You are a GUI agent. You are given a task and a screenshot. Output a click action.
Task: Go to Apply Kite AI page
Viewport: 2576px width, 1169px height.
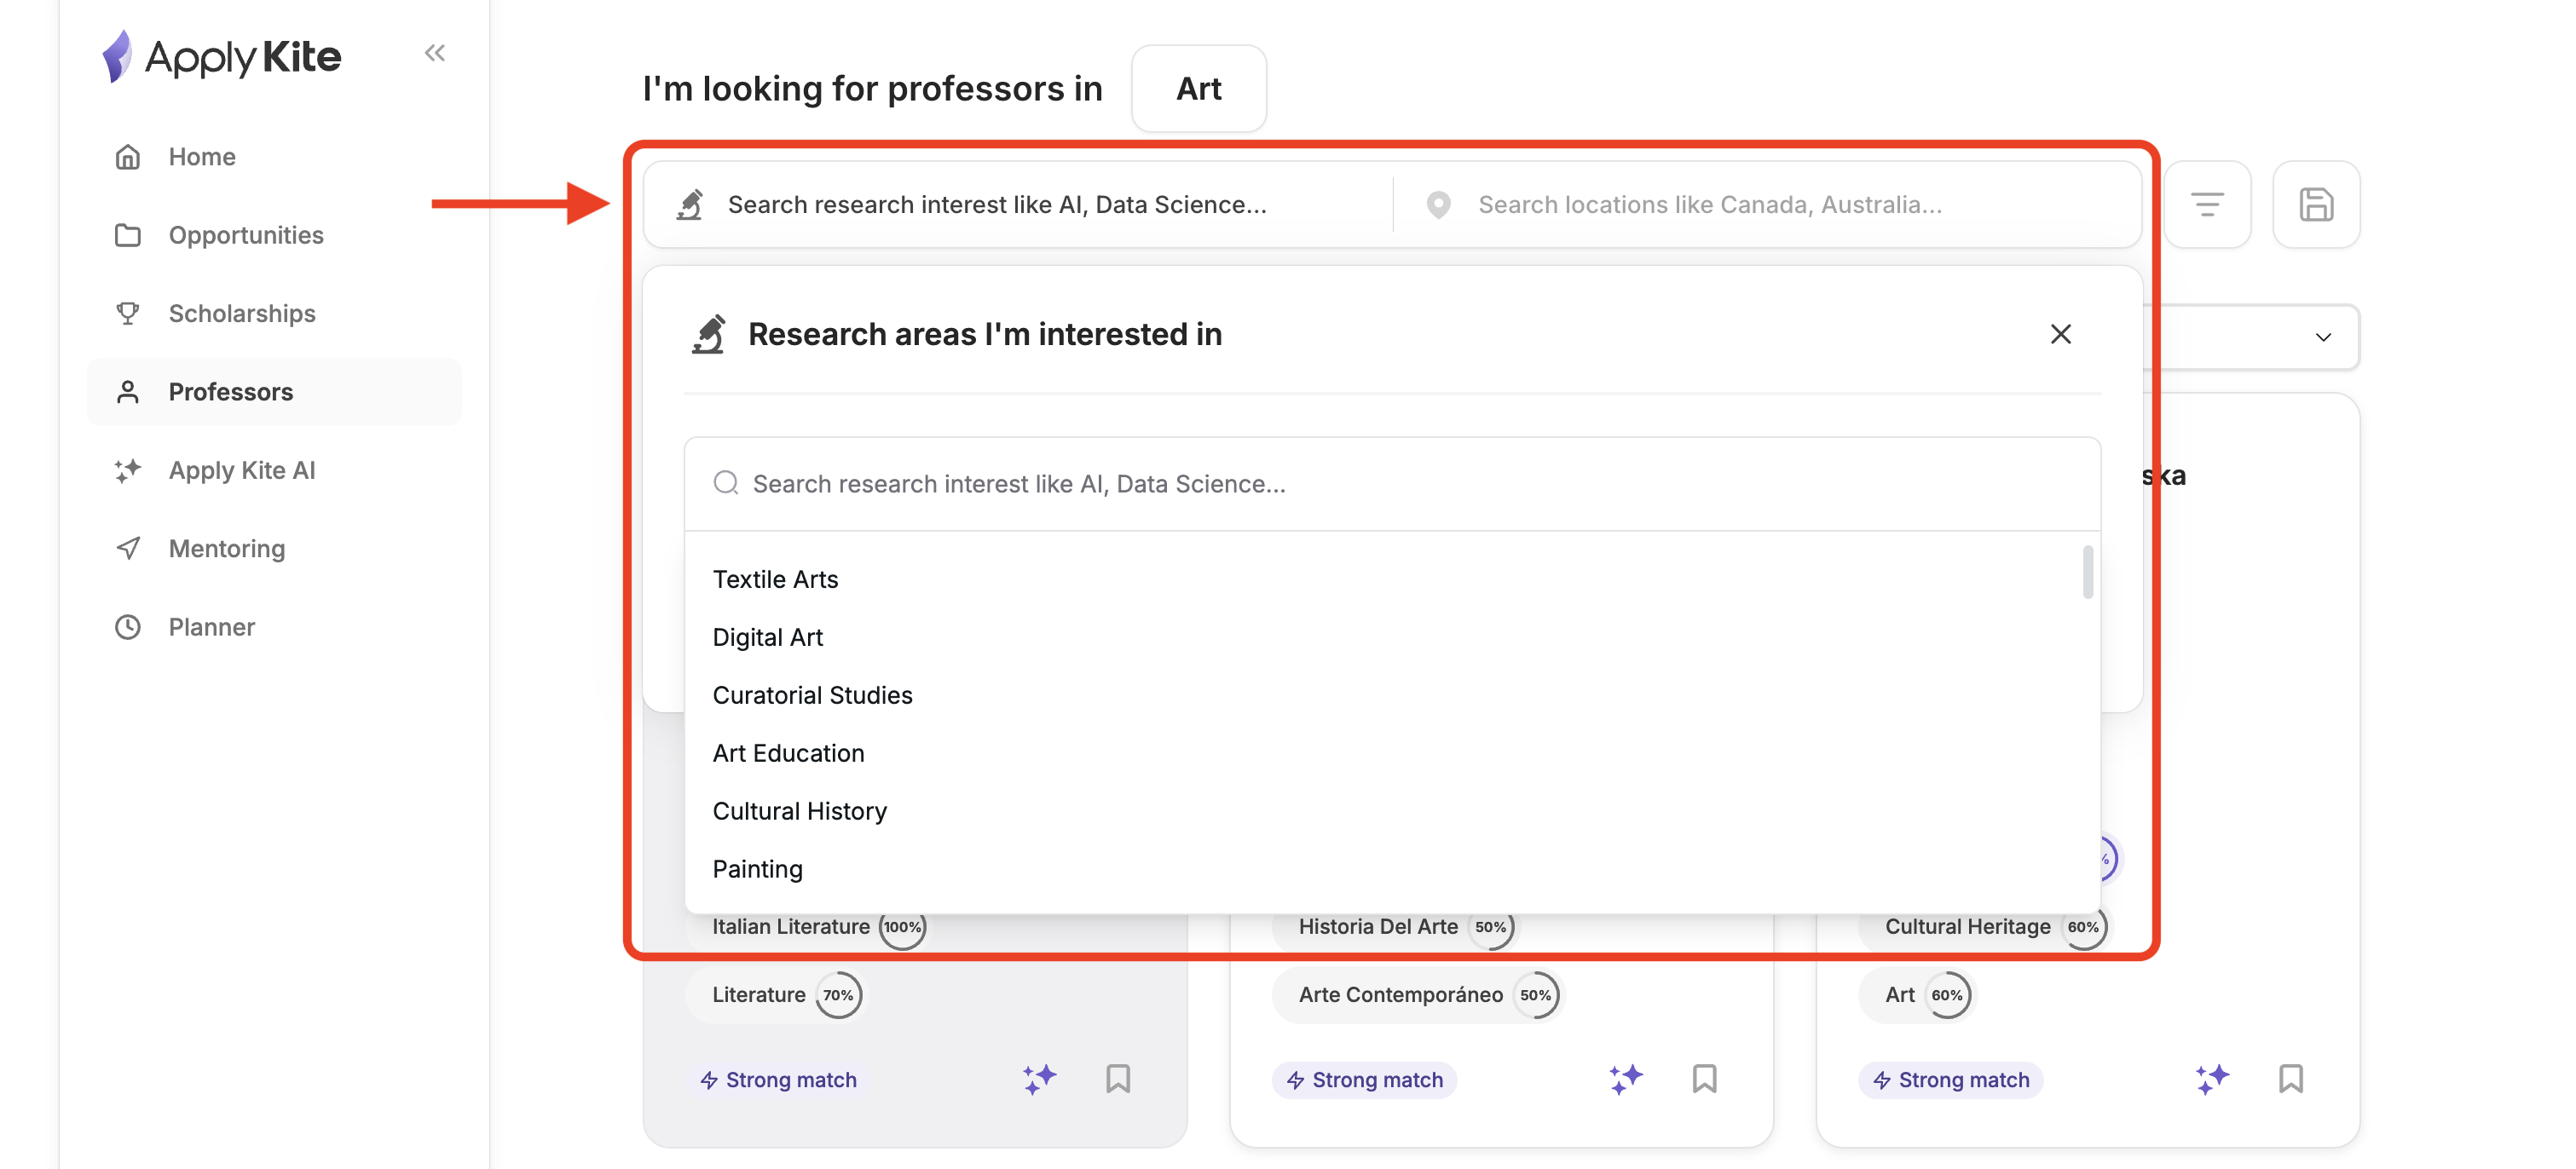(241, 470)
